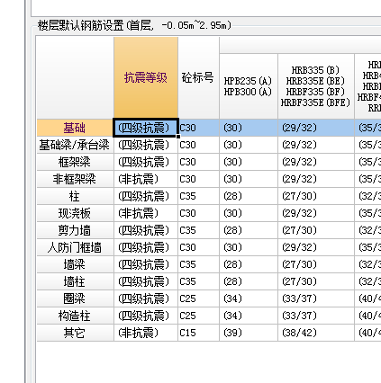Screen dimensions: 381x383
Task: Click 框架梁 row (29/32) HRB335 cell
Action: pos(316,162)
